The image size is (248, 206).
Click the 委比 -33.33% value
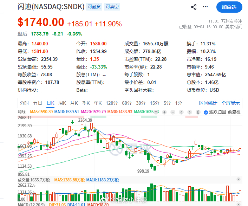(x=99, y=67)
